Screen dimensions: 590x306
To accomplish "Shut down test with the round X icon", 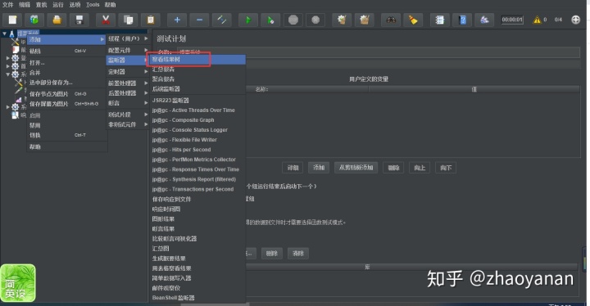I will pyautogui.click(x=315, y=20).
